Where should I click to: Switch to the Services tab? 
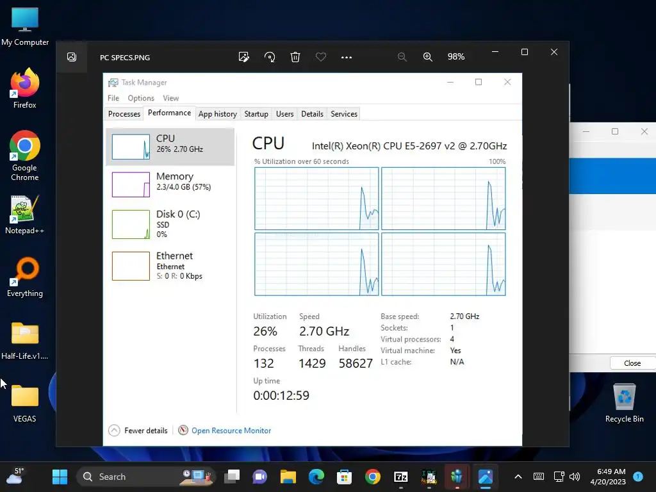(x=344, y=114)
